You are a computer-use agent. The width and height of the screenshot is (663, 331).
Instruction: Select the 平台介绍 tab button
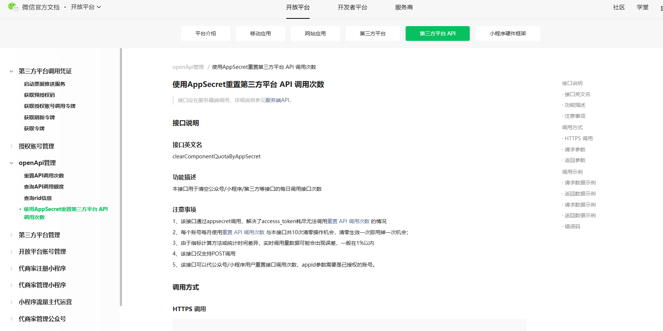(x=206, y=34)
